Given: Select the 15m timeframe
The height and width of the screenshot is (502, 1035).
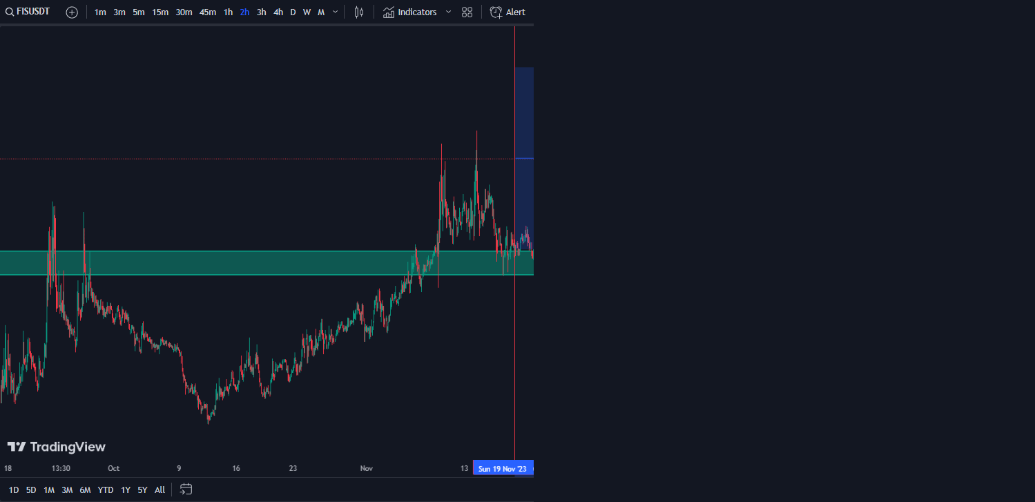Looking at the screenshot, I should pyautogui.click(x=160, y=12).
